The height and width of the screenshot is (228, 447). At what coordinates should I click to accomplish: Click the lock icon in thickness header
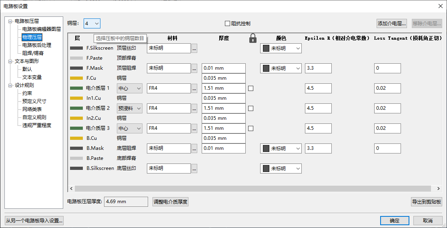point(253,38)
